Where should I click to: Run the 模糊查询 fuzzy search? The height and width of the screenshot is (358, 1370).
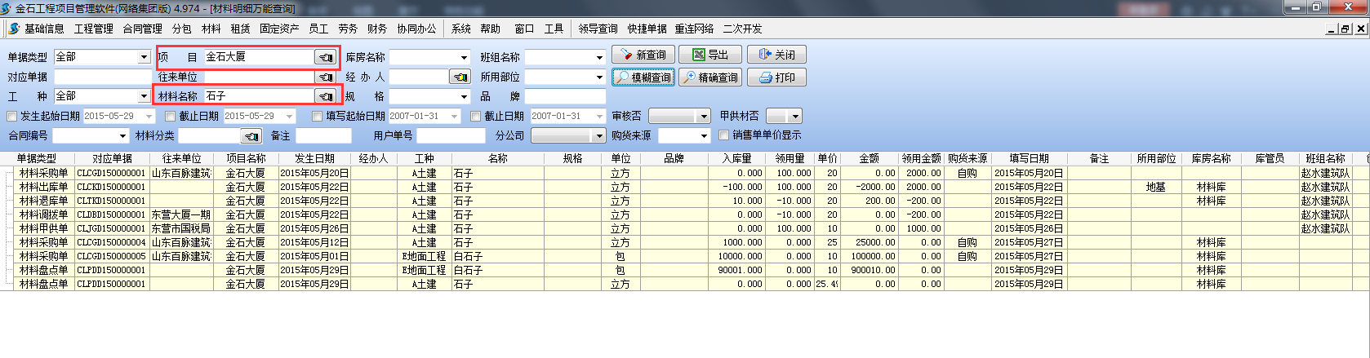[x=643, y=77]
